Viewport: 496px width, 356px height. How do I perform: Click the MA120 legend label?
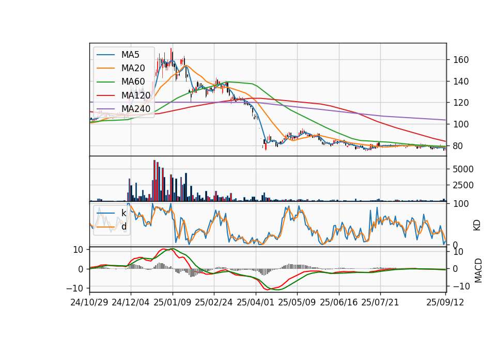(x=136, y=95)
